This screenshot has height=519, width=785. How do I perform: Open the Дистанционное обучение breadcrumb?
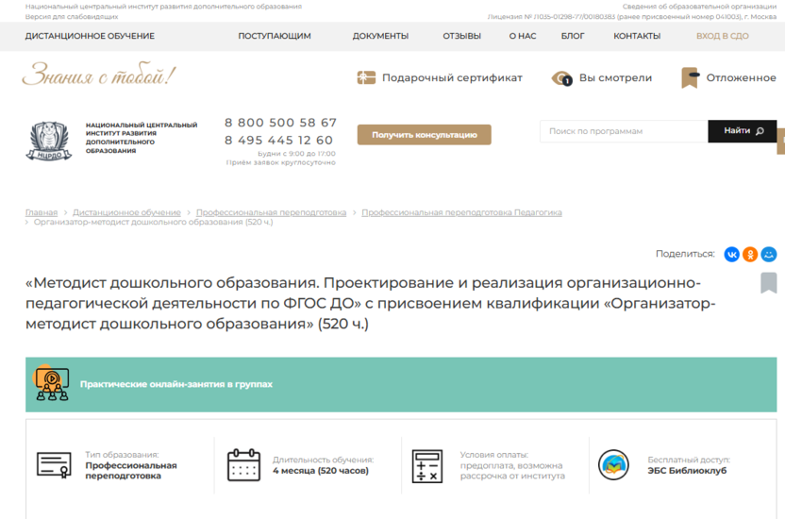point(126,212)
